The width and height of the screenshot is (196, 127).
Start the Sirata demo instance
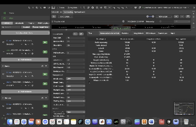pyautogui.click(x=45, y=106)
